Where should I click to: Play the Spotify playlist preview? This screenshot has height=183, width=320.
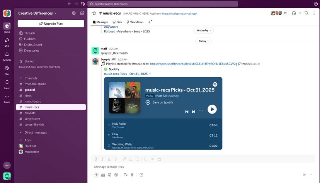[x=212, y=109]
